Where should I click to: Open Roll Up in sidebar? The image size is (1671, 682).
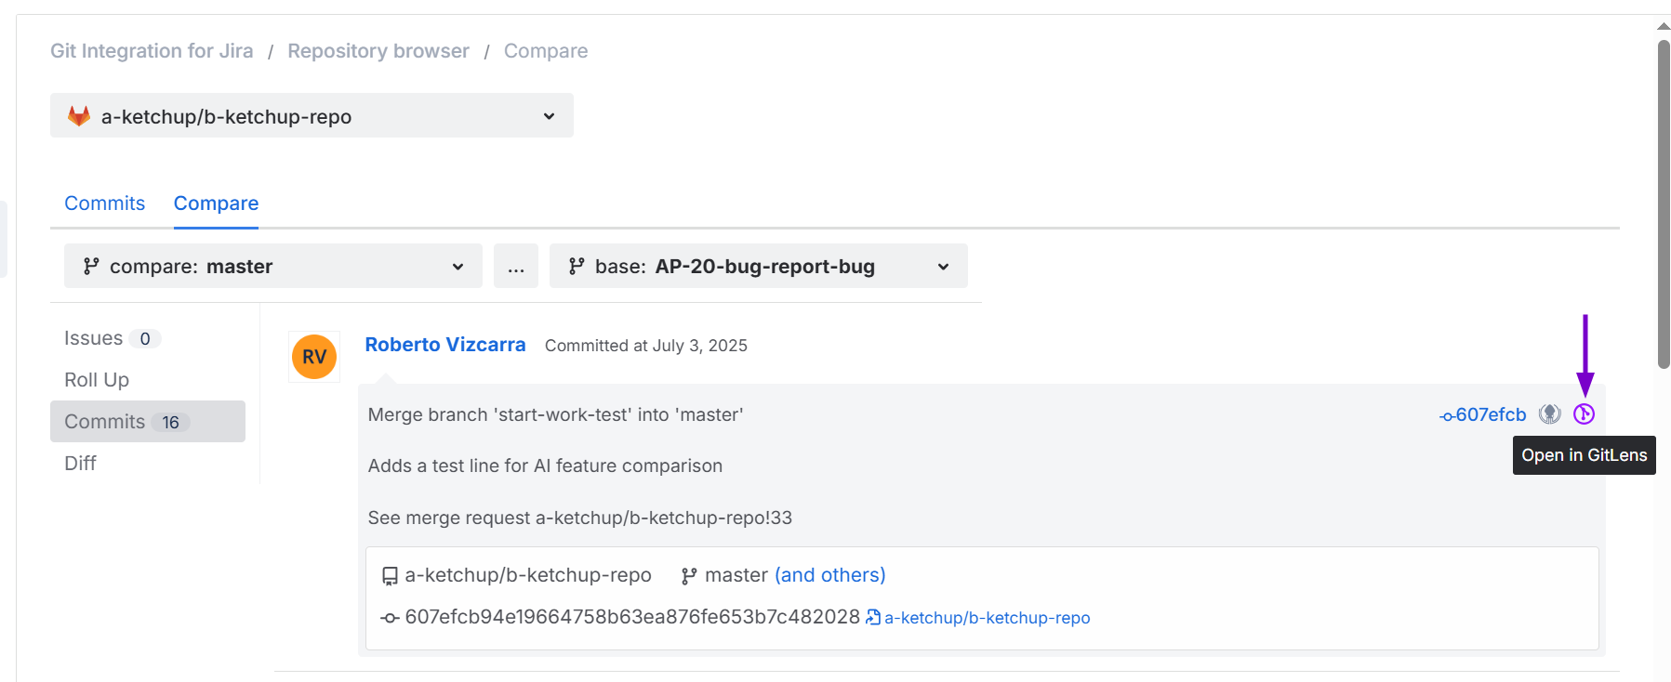click(x=97, y=380)
